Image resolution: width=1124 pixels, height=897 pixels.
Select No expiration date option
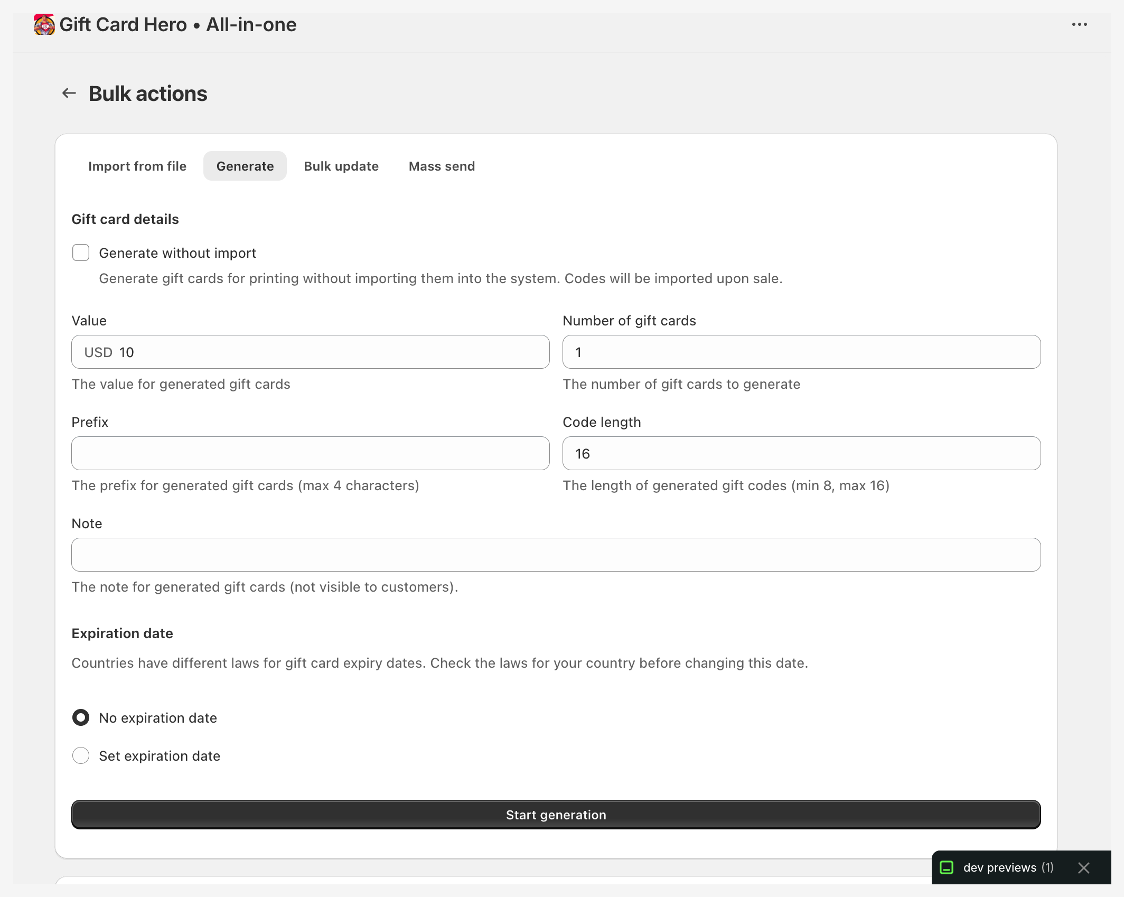[81, 718]
